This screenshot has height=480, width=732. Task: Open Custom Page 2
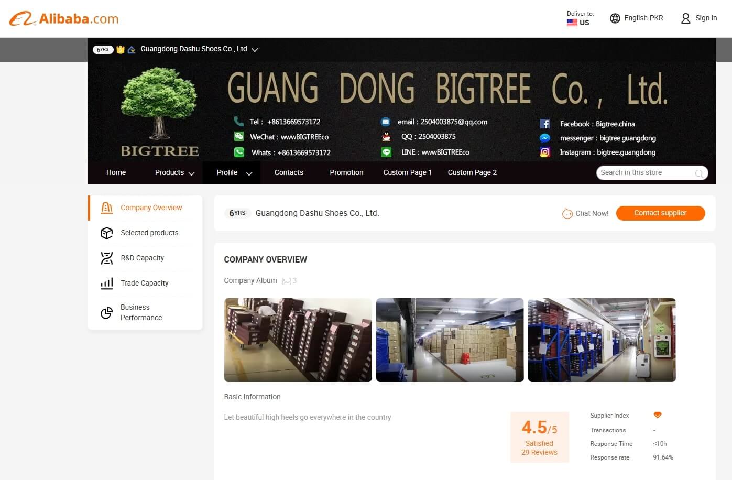pos(472,172)
